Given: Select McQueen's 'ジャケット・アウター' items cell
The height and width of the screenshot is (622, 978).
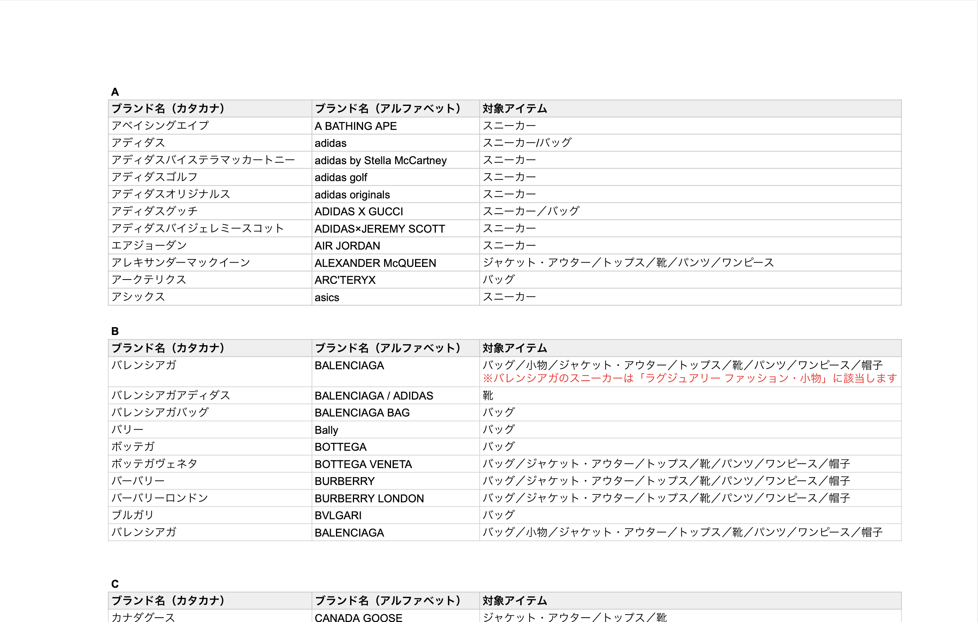Looking at the screenshot, I should click(x=690, y=262).
